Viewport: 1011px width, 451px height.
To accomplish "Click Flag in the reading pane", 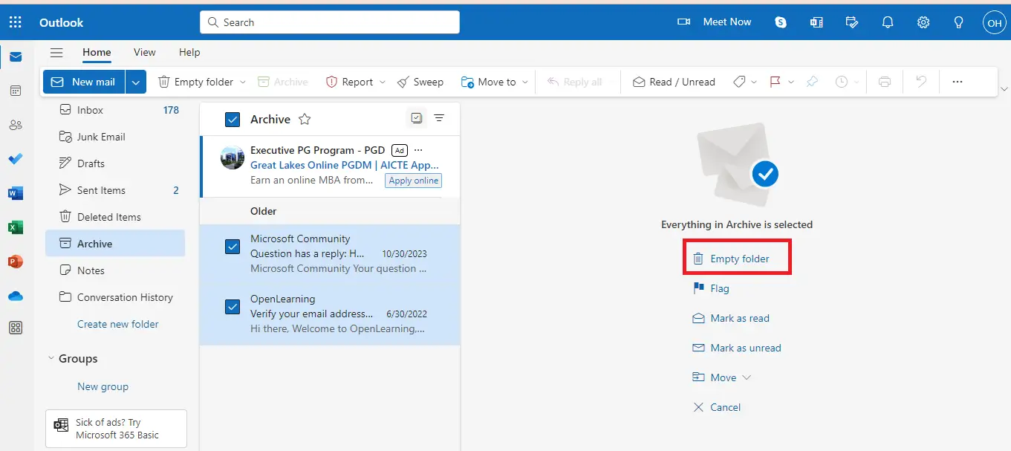I will 711,288.
